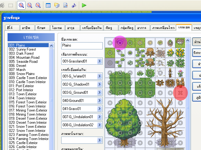Select tileset '009: Castle Town Exterior'

coord(28,78)
